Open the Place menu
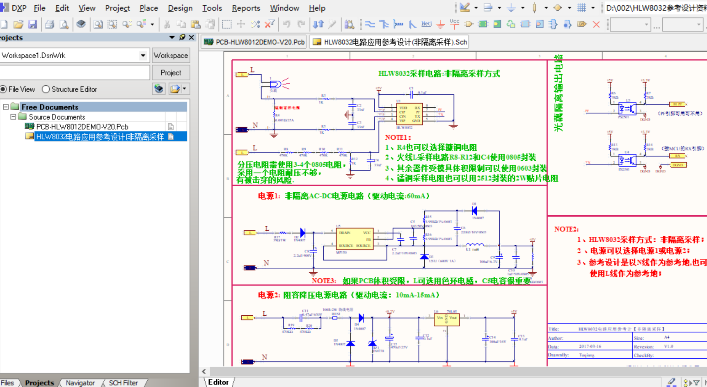 [x=149, y=8]
